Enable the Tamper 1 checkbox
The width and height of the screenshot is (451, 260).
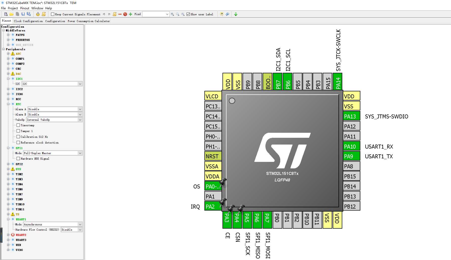coord(18,131)
